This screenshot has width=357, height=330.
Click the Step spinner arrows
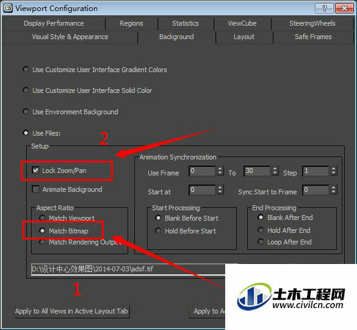(x=334, y=171)
